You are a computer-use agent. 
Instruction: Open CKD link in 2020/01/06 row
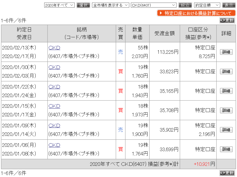coord(54,145)
